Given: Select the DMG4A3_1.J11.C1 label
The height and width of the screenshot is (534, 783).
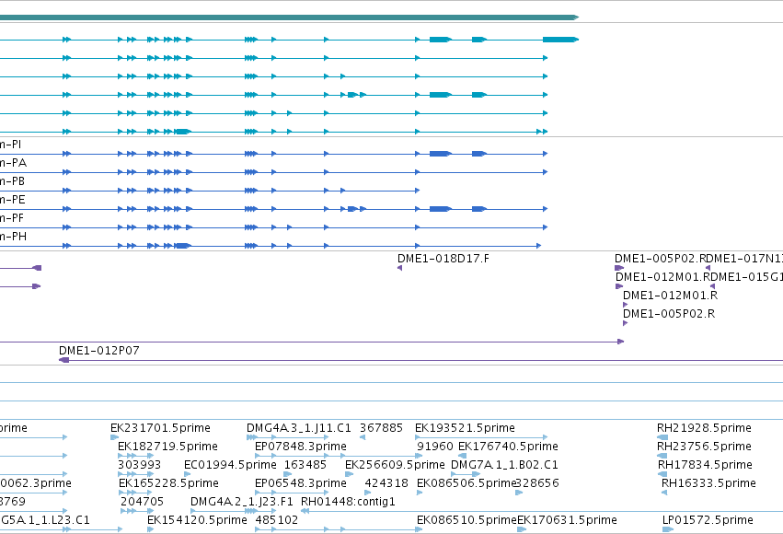Looking at the screenshot, I should click(x=299, y=428).
